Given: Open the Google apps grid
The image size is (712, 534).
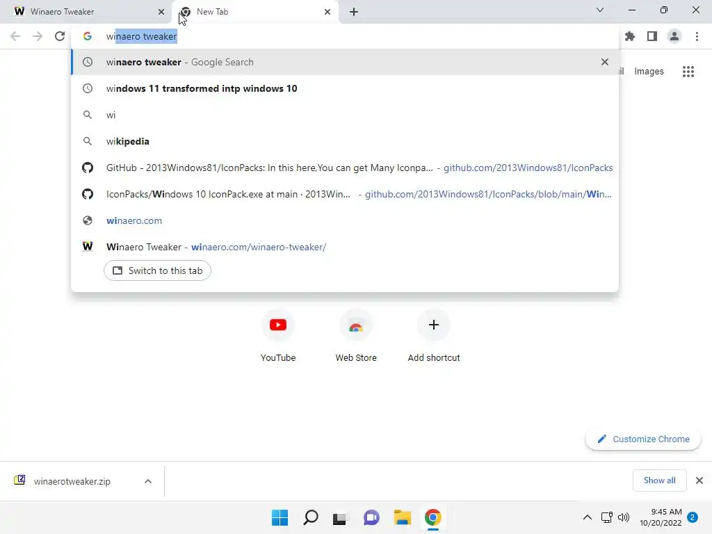Looking at the screenshot, I should [x=688, y=72].
